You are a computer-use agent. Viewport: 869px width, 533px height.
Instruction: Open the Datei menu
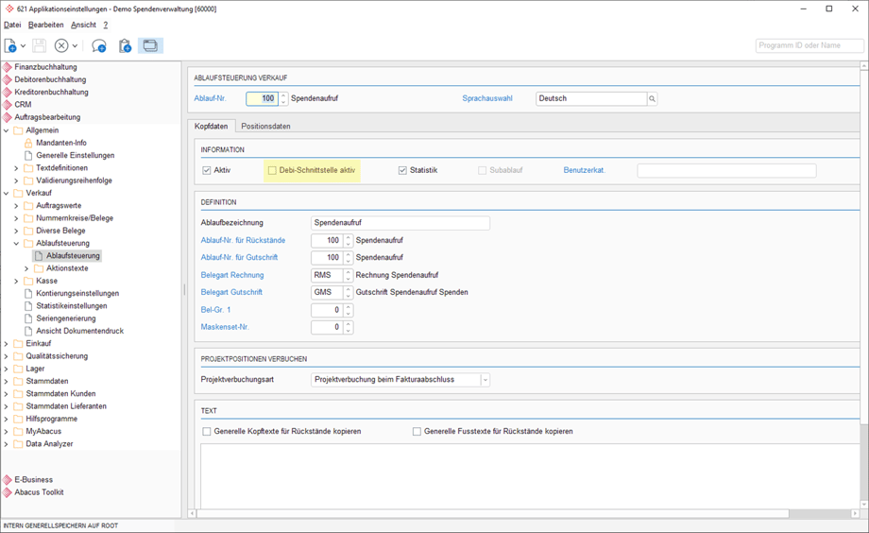(12, 25)
